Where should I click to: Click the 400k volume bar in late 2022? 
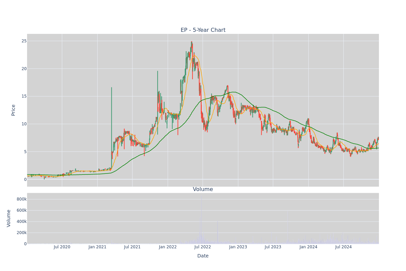218,232
